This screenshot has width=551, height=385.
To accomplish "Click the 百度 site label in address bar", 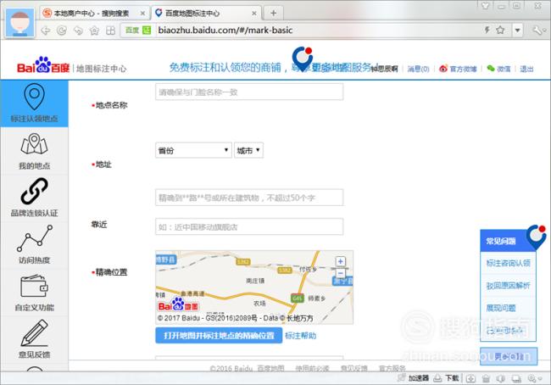I will pos(132,31).
